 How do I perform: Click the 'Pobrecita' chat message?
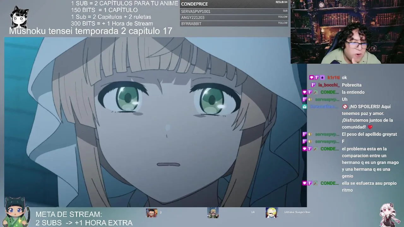352,85
